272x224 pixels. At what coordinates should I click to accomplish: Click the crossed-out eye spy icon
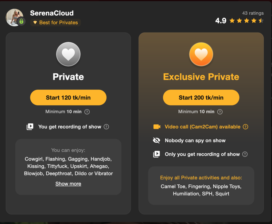[157, 140]
